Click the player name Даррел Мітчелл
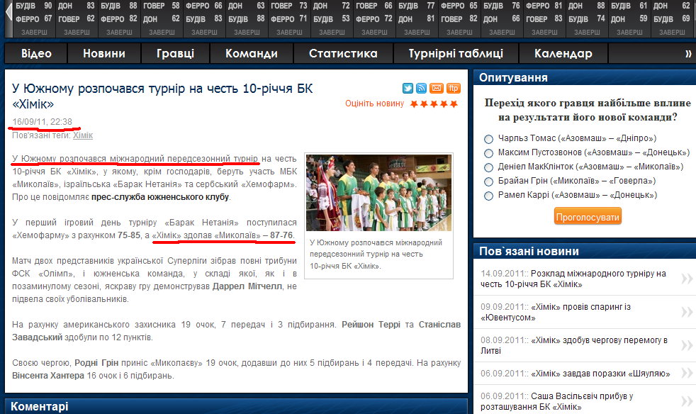Screen dimensions: 696x414 point(247,286)
